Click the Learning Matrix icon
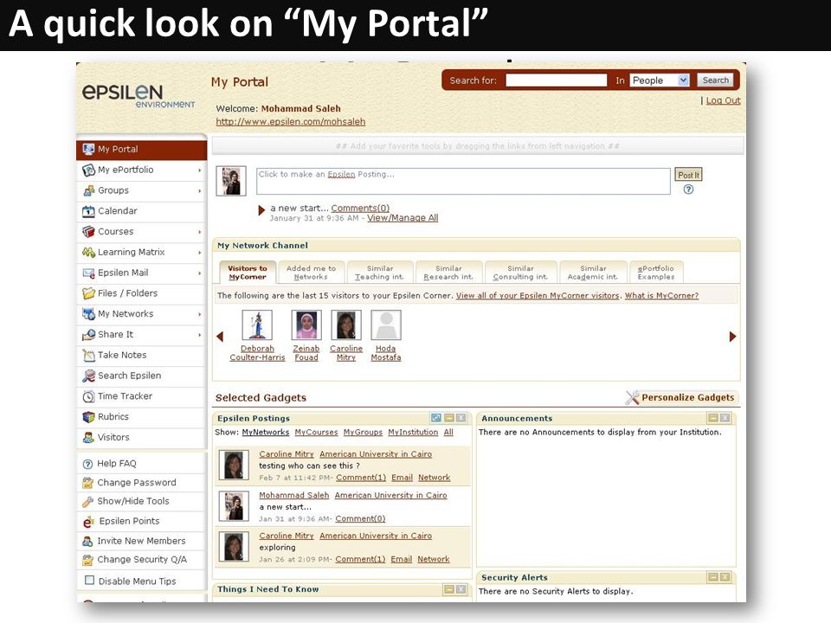The height and width of the screenshot is (623, 831). click(88, 252)
